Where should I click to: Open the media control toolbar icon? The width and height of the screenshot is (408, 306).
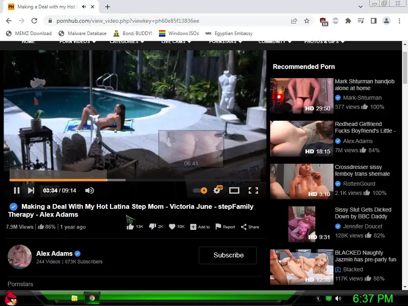(361, 21)
